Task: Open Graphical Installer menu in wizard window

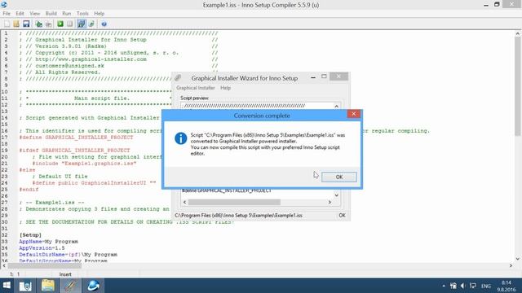Action: click(x=196, y=88)
